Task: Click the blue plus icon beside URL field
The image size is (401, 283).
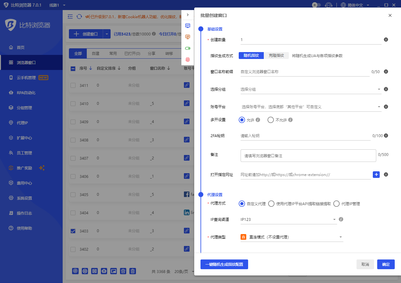Action: 376,174
